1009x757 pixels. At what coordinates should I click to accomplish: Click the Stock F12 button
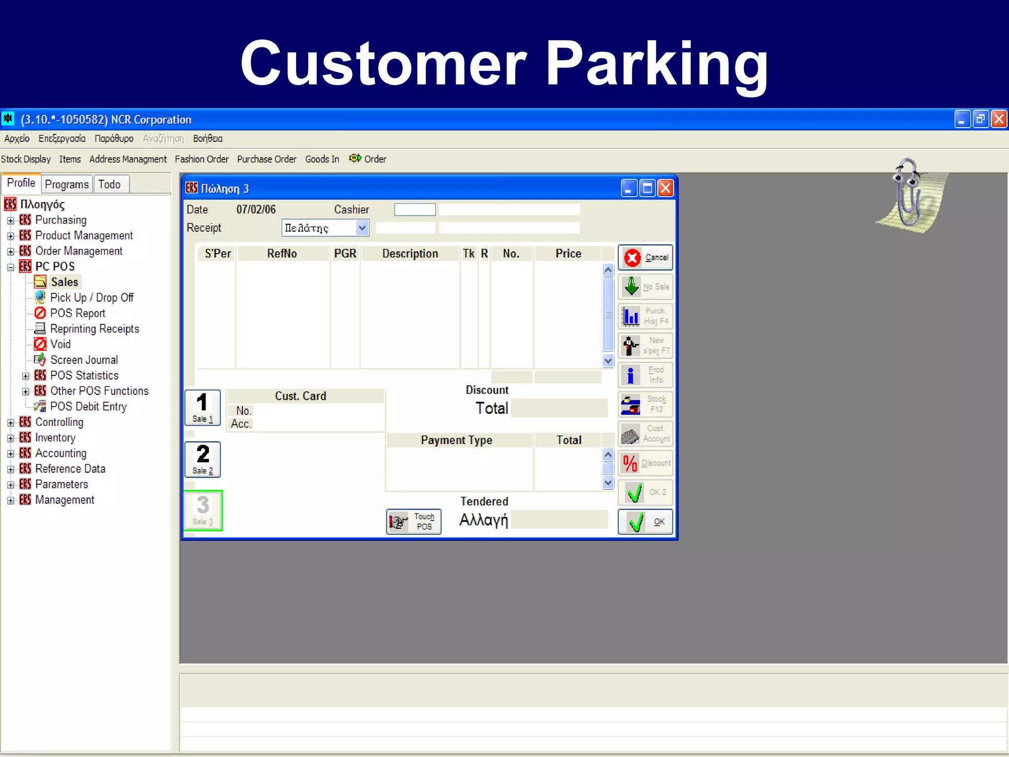[645, 404]
